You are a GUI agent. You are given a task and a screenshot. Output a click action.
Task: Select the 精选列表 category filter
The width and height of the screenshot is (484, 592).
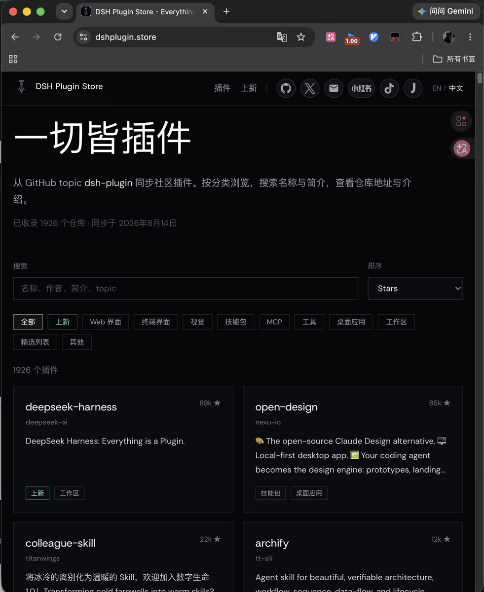coord(35,342)
